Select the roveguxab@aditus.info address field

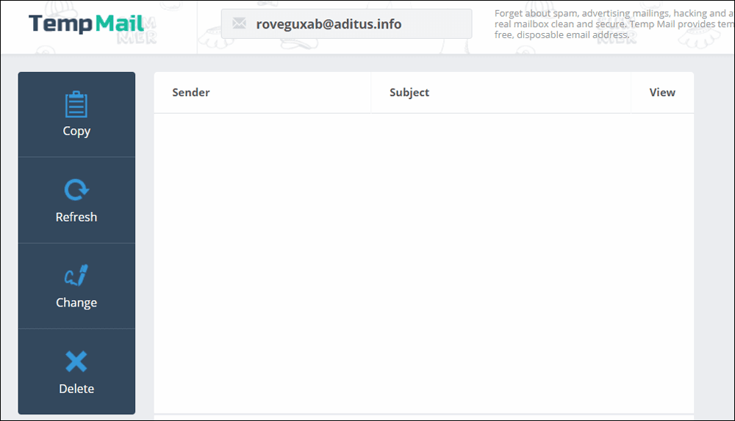(x=346, y=24)
